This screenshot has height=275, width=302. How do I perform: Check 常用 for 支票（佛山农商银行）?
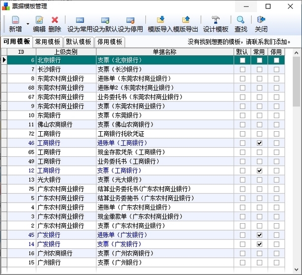(x=259, y=125)
